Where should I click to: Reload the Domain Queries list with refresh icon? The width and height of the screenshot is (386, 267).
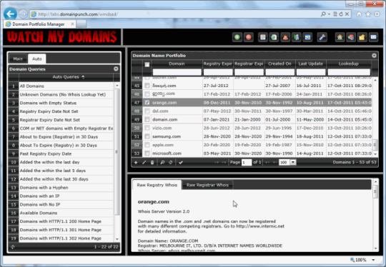[x=13, y=246]
